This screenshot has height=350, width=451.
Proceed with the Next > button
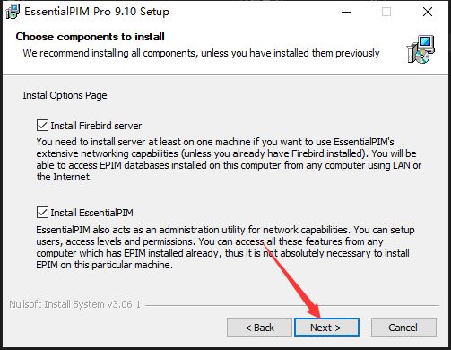pos(326,328)
